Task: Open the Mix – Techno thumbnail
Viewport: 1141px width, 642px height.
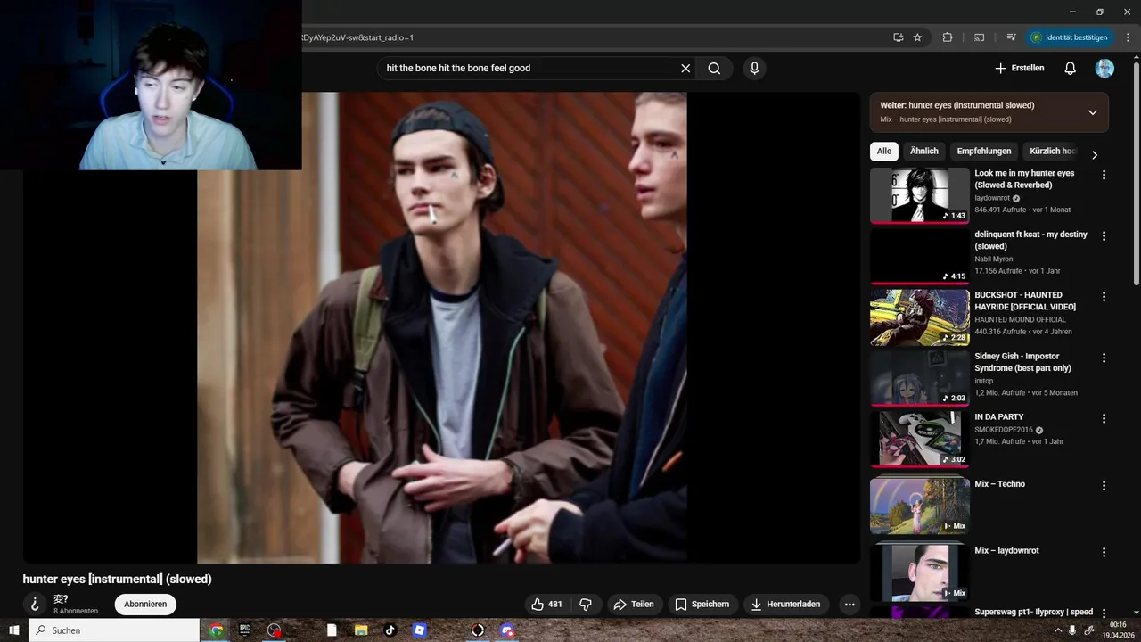Action: point(919,506)
